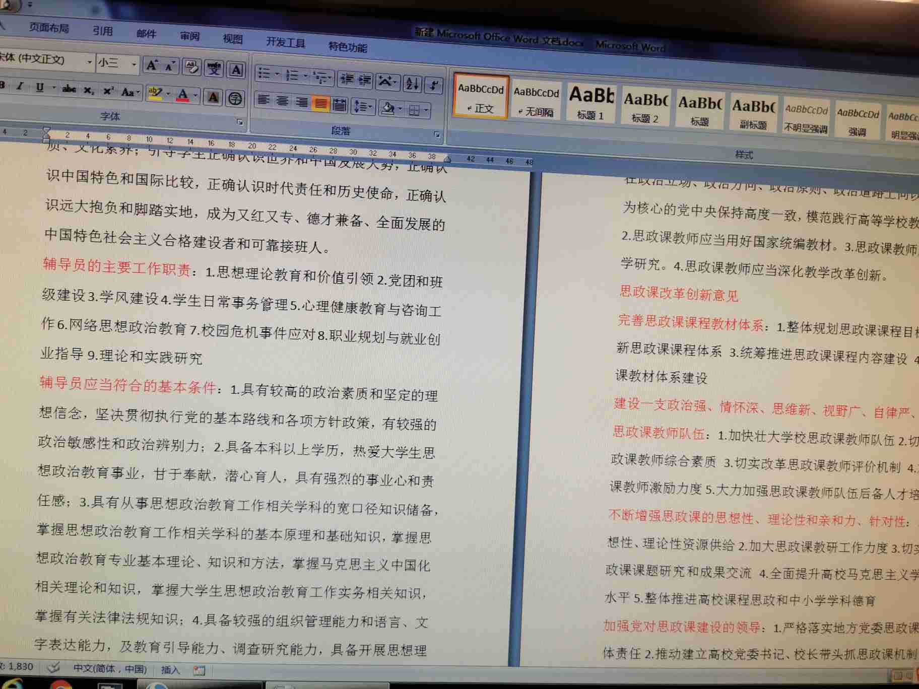The width and height of the screenshot is (919, 689).
Task: Click the Increase Indent icon
Action: 364,80
